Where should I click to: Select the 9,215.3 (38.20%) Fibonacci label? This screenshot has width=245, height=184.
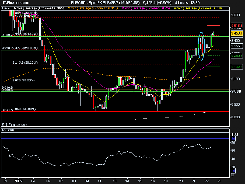coord(25,62)
